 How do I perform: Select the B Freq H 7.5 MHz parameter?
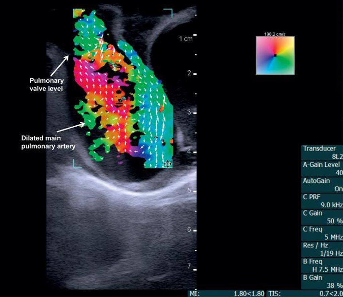(x=322, y=266)
